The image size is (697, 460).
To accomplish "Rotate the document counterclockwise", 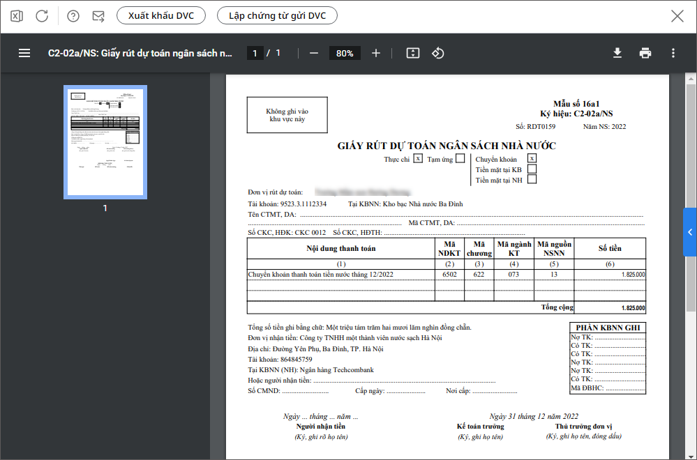I will [437, 53].
